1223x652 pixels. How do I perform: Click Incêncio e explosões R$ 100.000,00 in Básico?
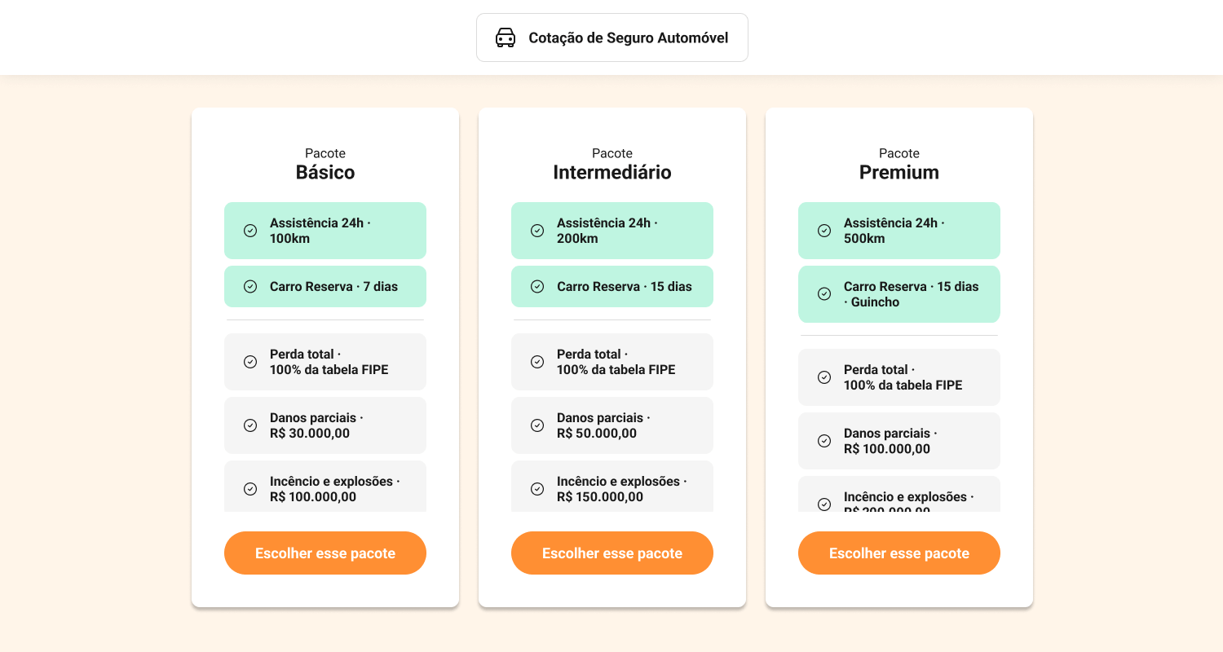(x=325, y=488)
